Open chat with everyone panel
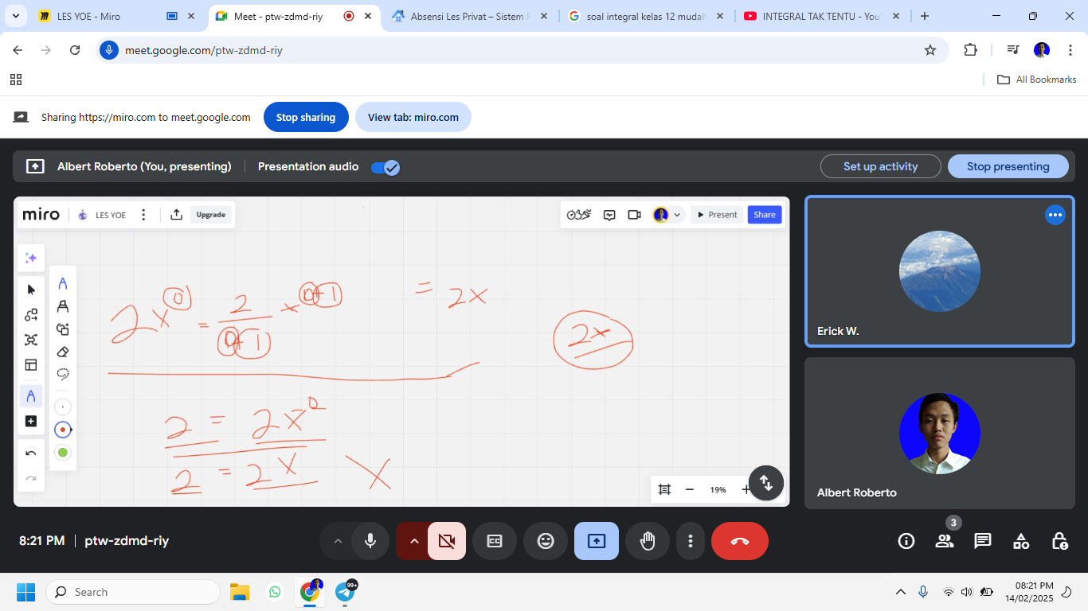 click(983, 541)
